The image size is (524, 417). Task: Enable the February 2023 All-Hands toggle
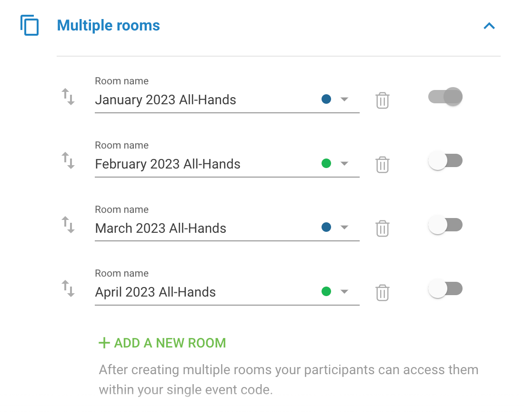pyautogui.click(x=445, y=160)
